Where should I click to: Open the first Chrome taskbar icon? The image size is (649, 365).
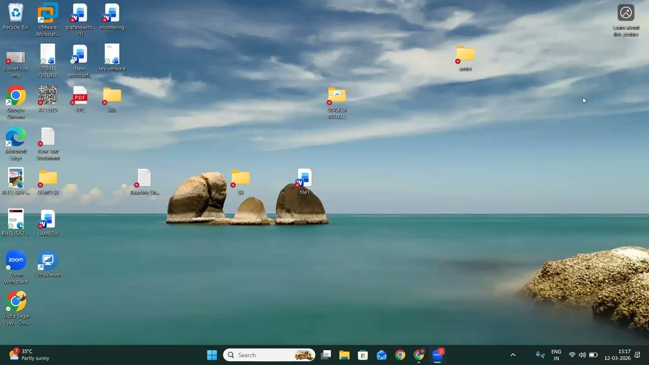tap(400, 355)
